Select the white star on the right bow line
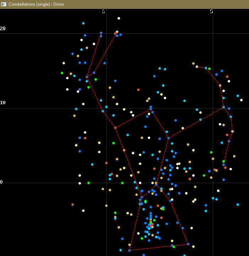The image size is (249, 256). click(x=232, y=131)
